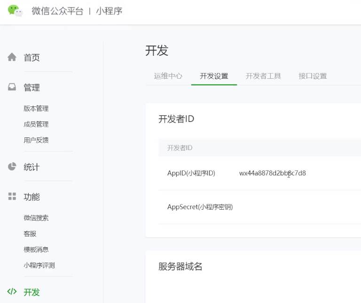Click the 开发 page title
The height and width of the screenshot is (303, 361).
point(157,51)
